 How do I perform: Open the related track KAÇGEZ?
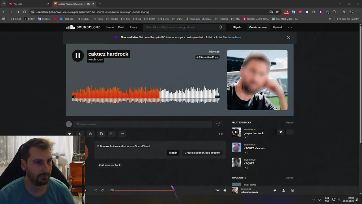(x=249, y=163)
